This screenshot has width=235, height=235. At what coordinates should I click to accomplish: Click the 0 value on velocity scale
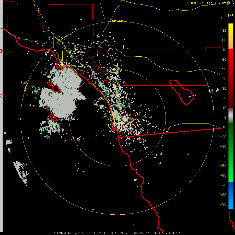coord(225,117)
